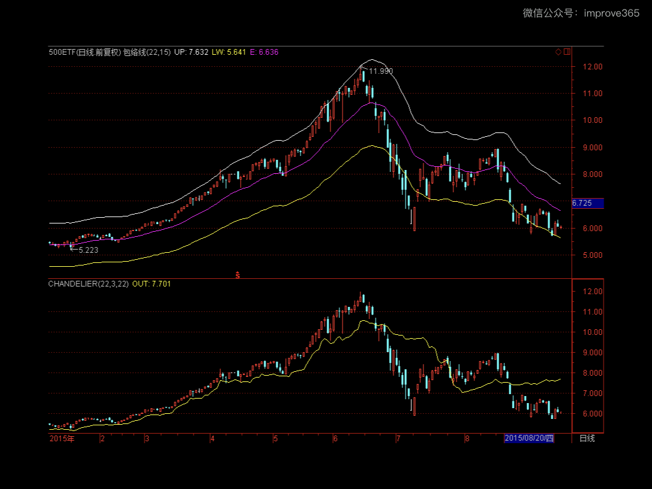Image resolution: width=652 pixels, height=489 pixels.
Task: Jump to month 6 on the time axis
Action: pyautogui.click(x=335, y=439)
